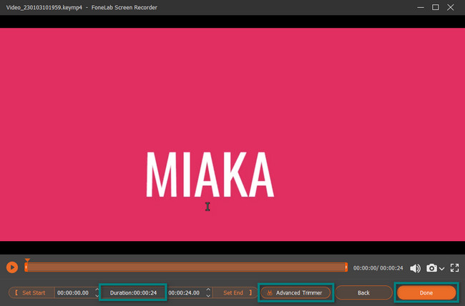Screen dimensions: 465x306
Task: Increase end time with up arrow
Action: (208, 290)
